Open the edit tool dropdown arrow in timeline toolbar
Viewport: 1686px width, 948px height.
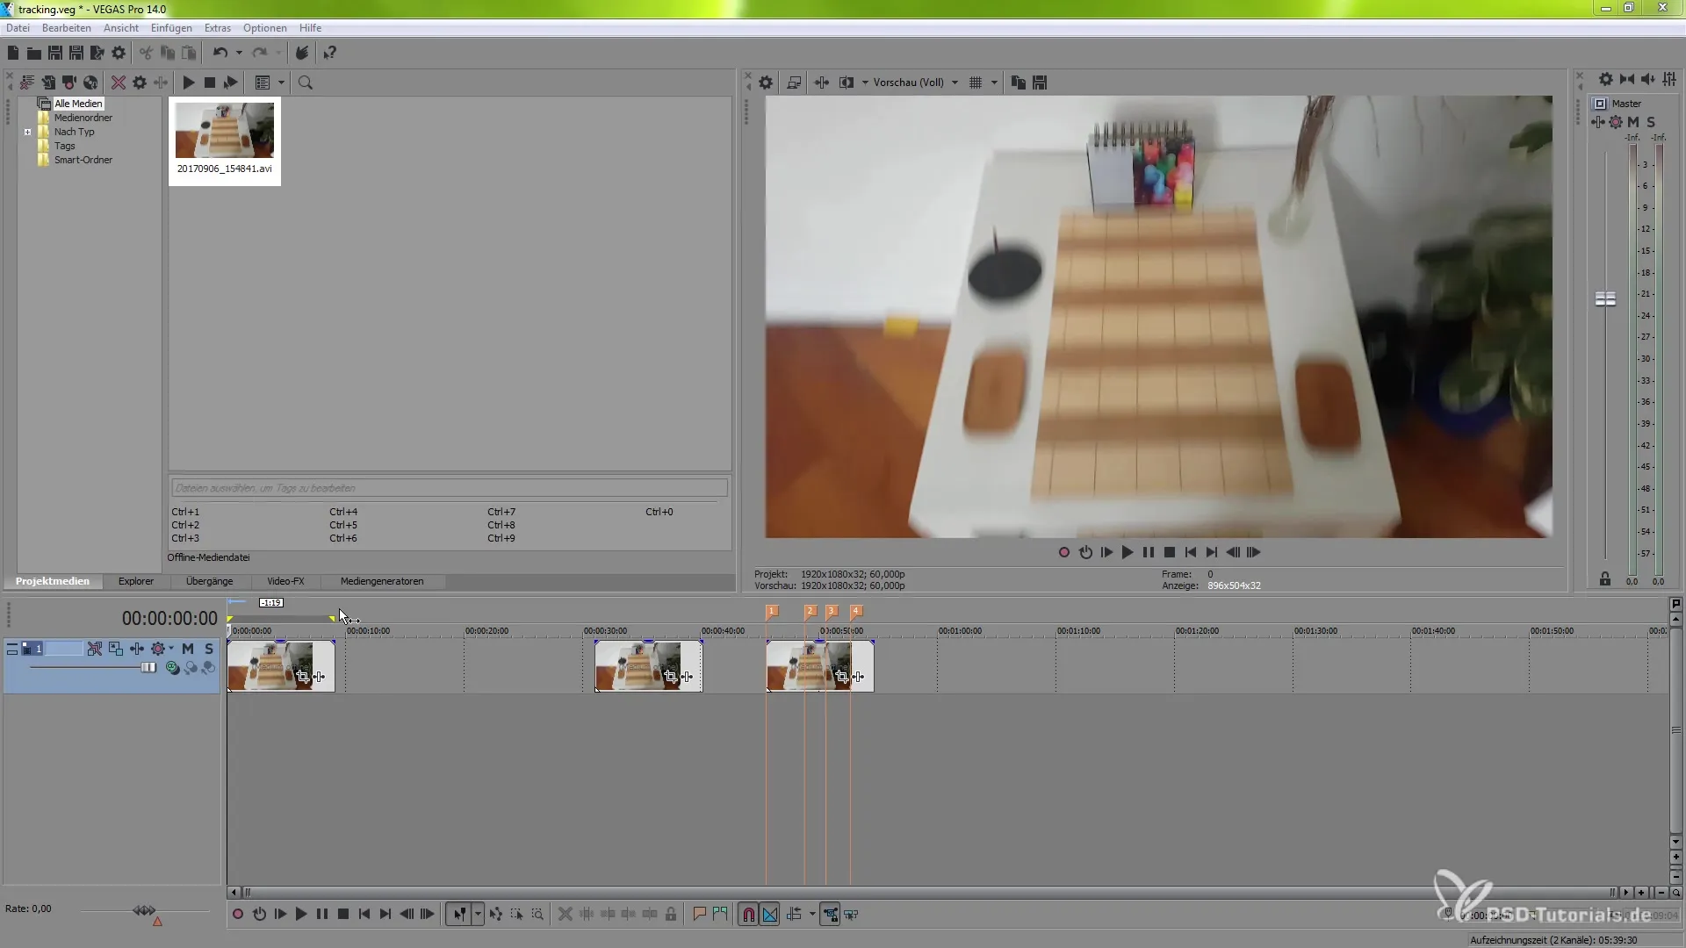(478, 915)
